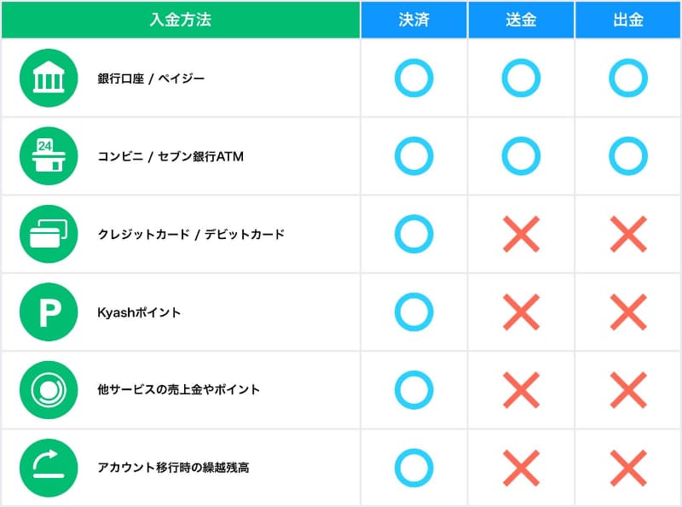Click the Kyash points P icon
The height and width of the screenshot is (507, 682).
pos(49,312)
